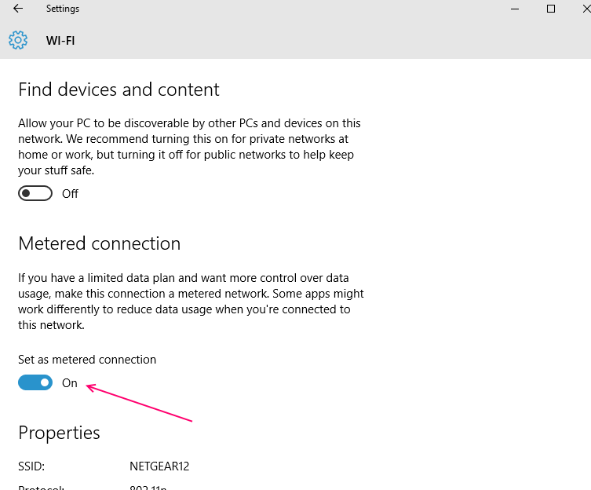
Task: Click the Settings gear icon
Action: pos(18,40)
